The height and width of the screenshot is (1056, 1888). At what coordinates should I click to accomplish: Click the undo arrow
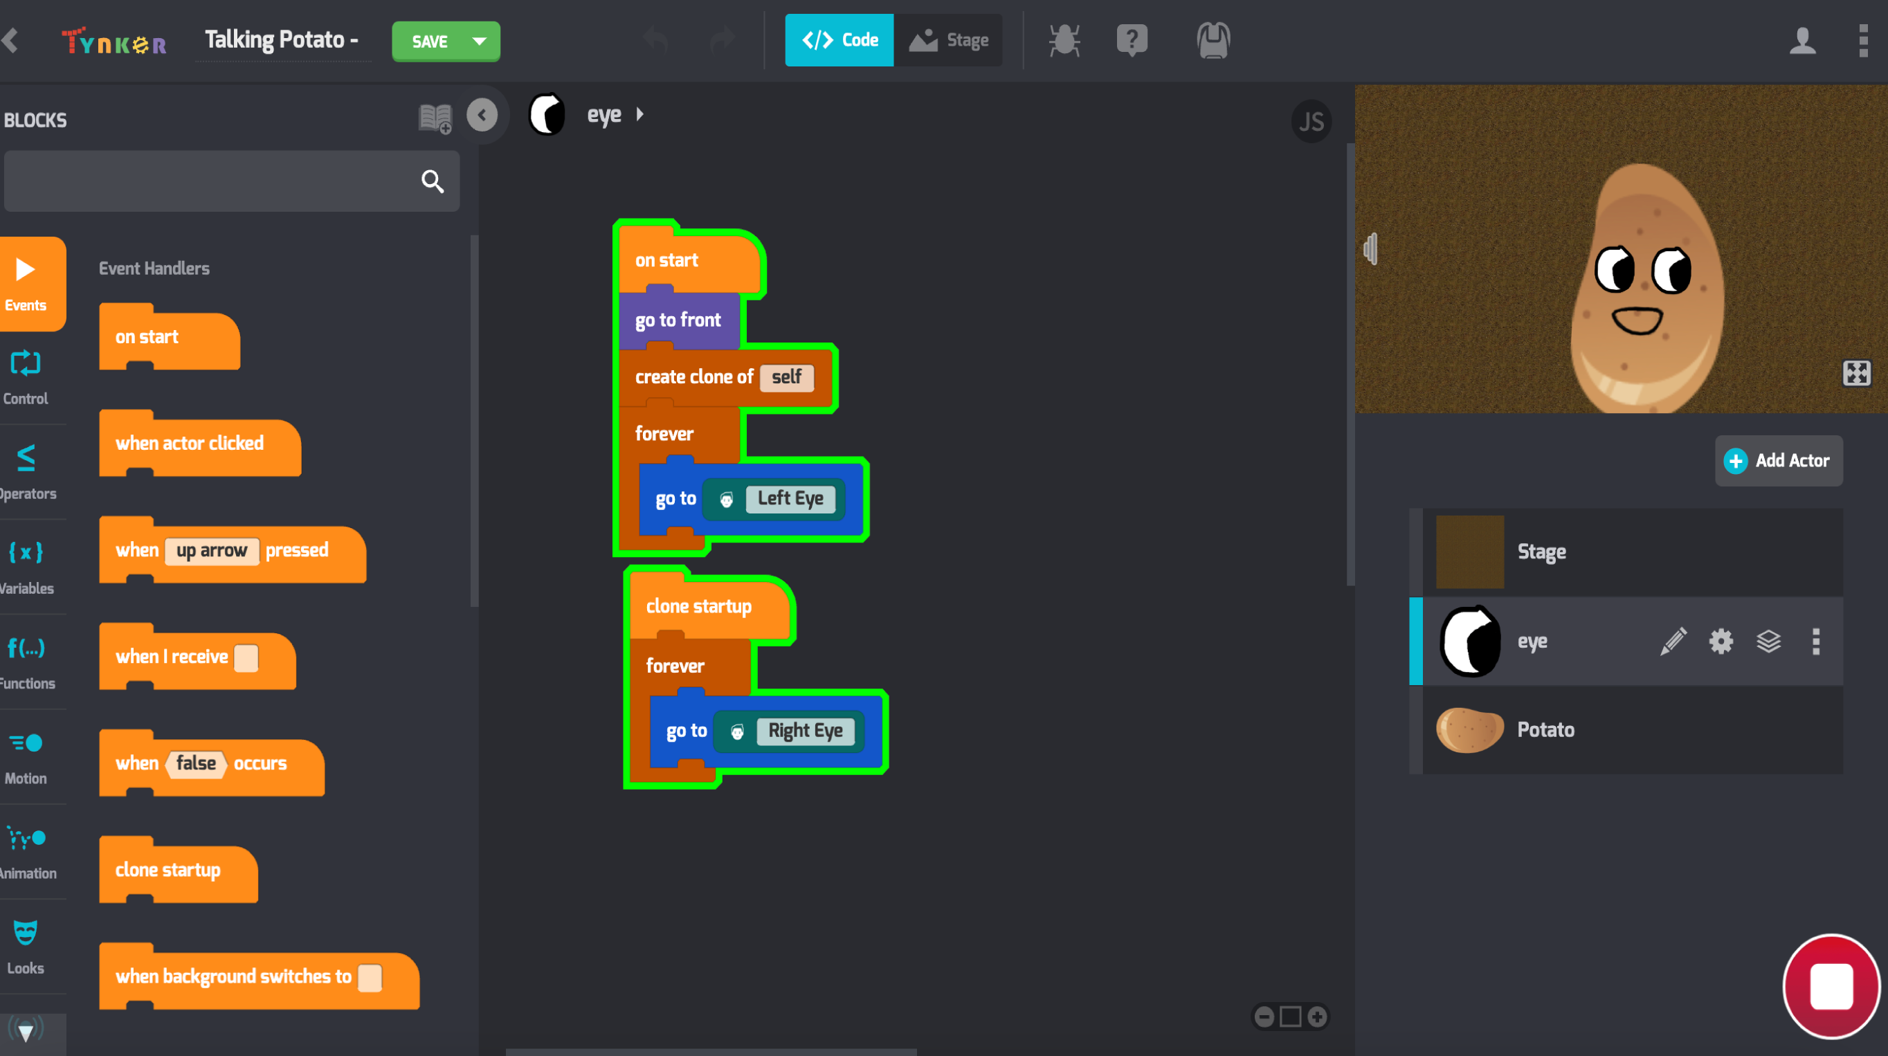pyautogui.click(x=656, y=39)
